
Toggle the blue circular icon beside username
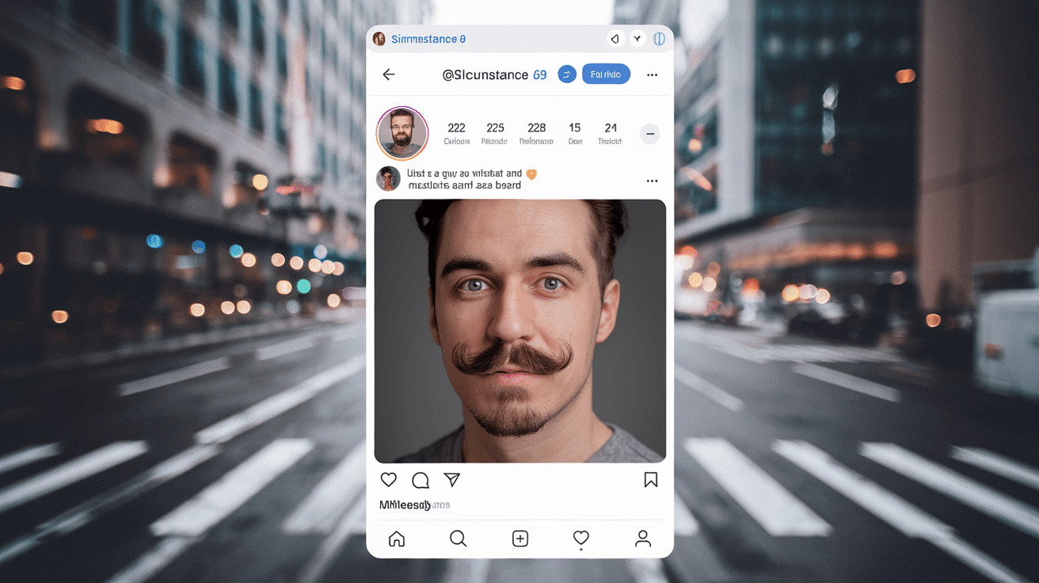pyautogui.click(x=566, y=74)
